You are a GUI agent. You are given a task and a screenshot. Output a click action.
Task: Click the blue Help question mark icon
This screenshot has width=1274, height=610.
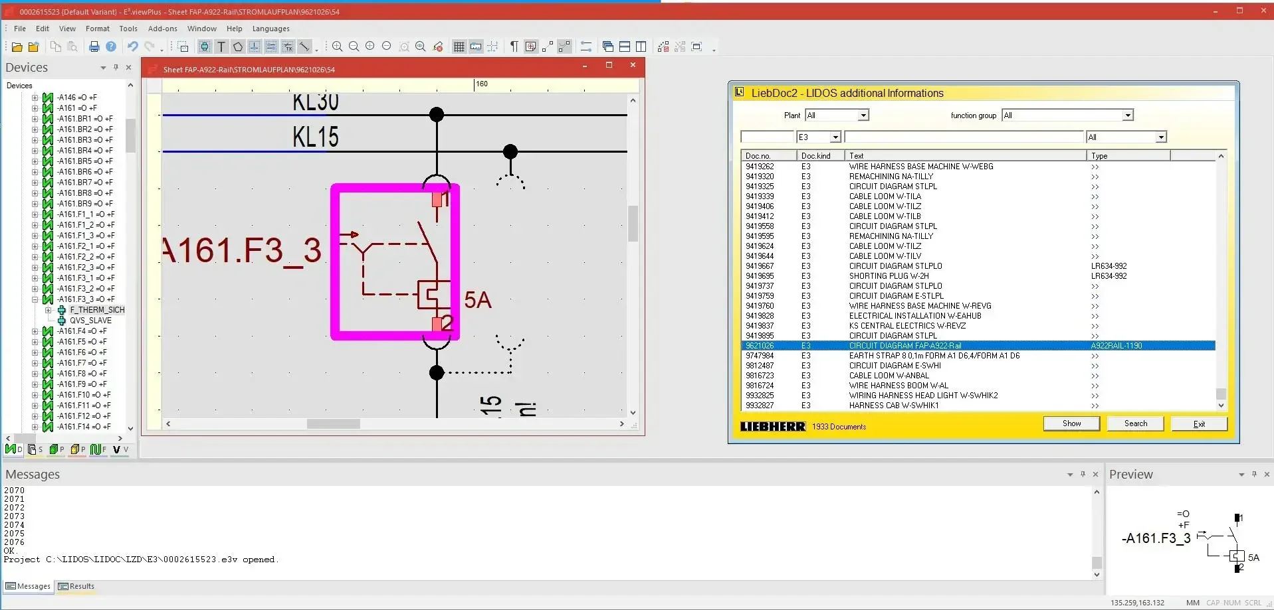[x=111, y=46]
